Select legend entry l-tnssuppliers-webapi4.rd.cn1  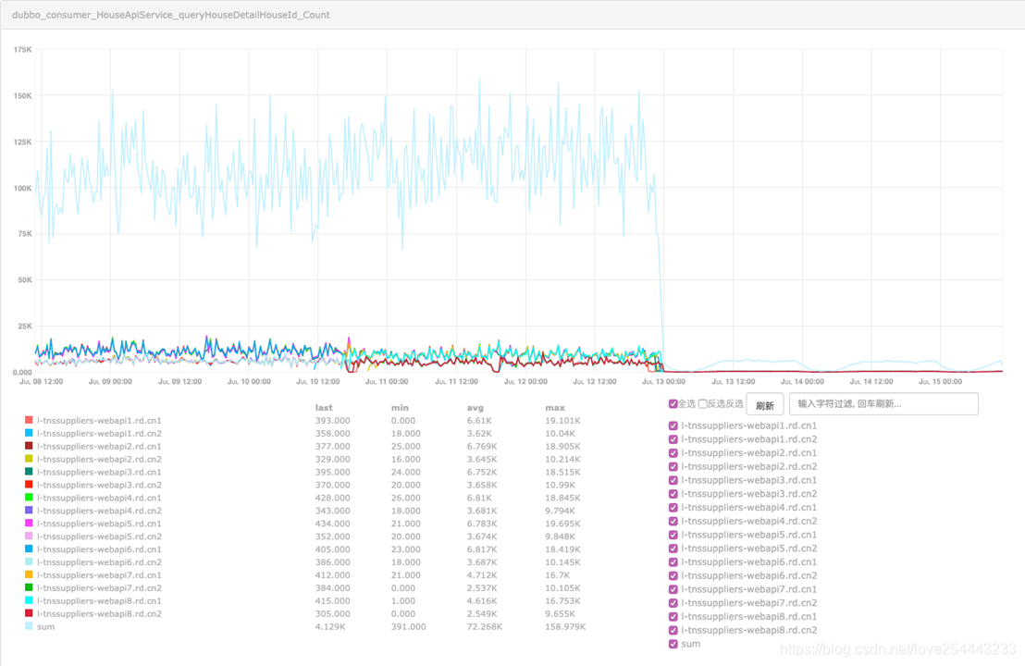tap(99, 498)
